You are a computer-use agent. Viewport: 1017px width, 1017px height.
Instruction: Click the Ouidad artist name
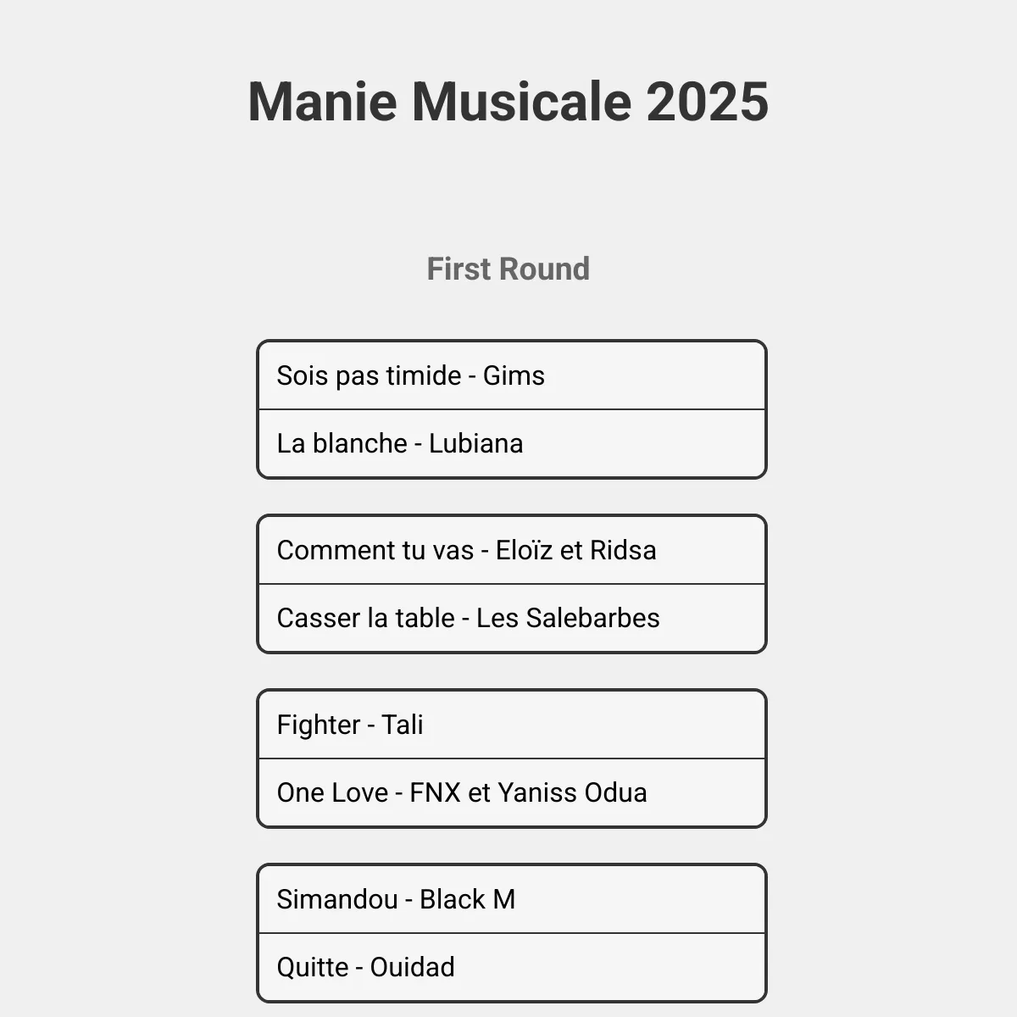(x=413, y=967)
